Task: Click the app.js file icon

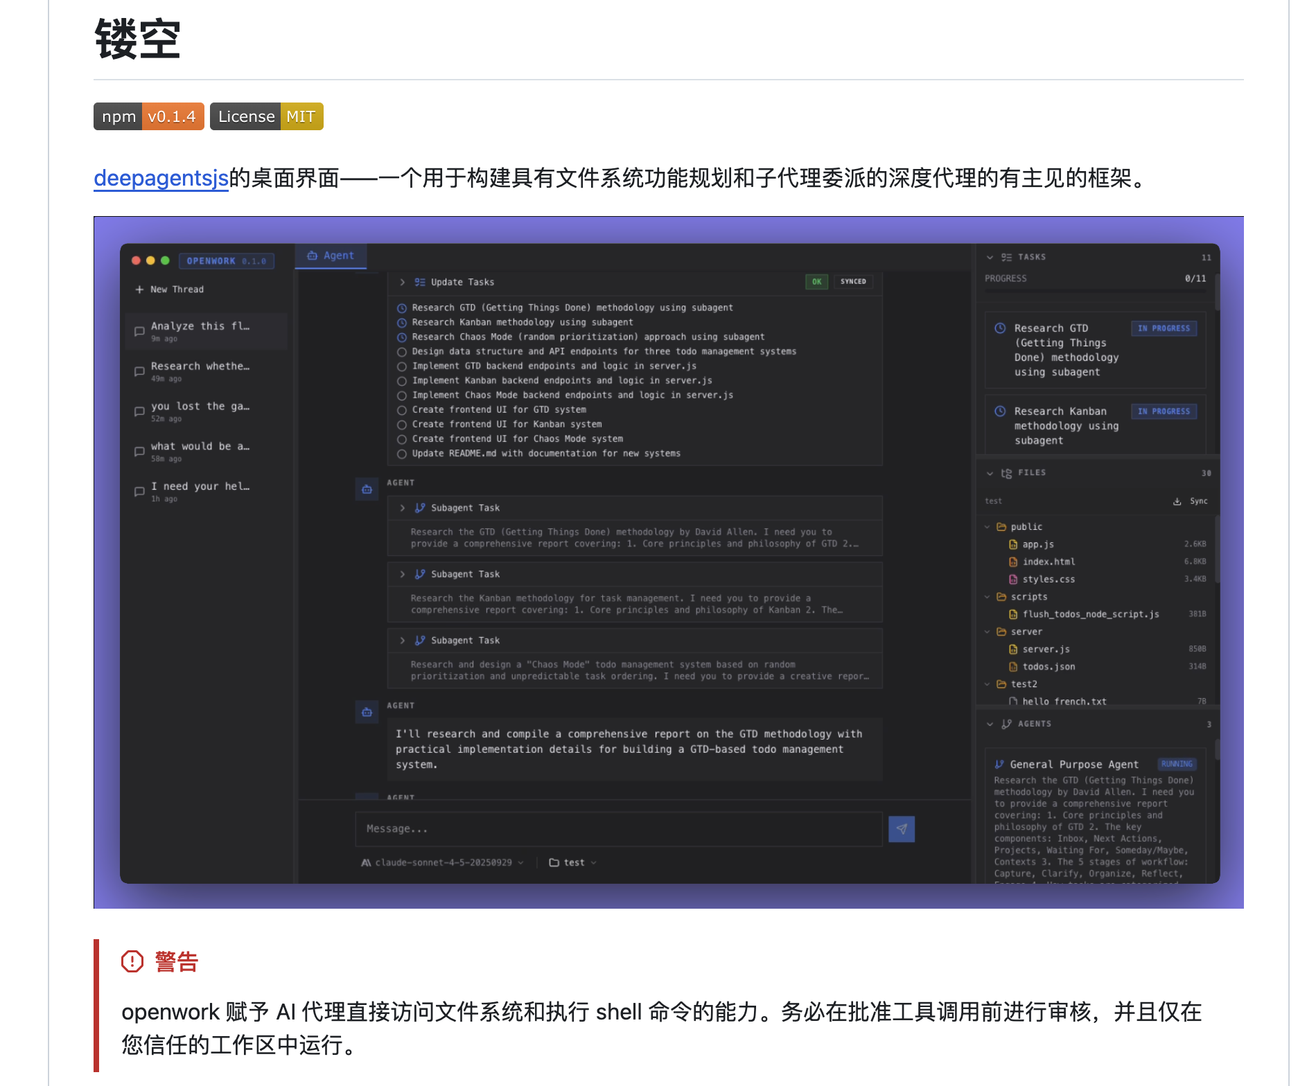Action: point(1013,544)
